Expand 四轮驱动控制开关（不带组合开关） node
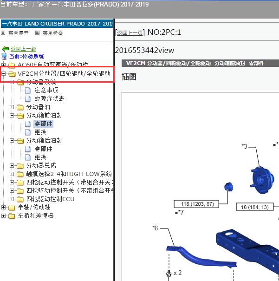 pyautogui.click(x=12, y=191)
